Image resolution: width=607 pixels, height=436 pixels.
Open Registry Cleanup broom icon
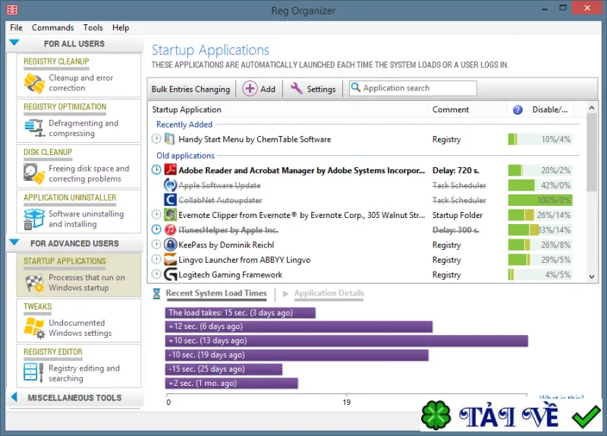coord(34,83)
